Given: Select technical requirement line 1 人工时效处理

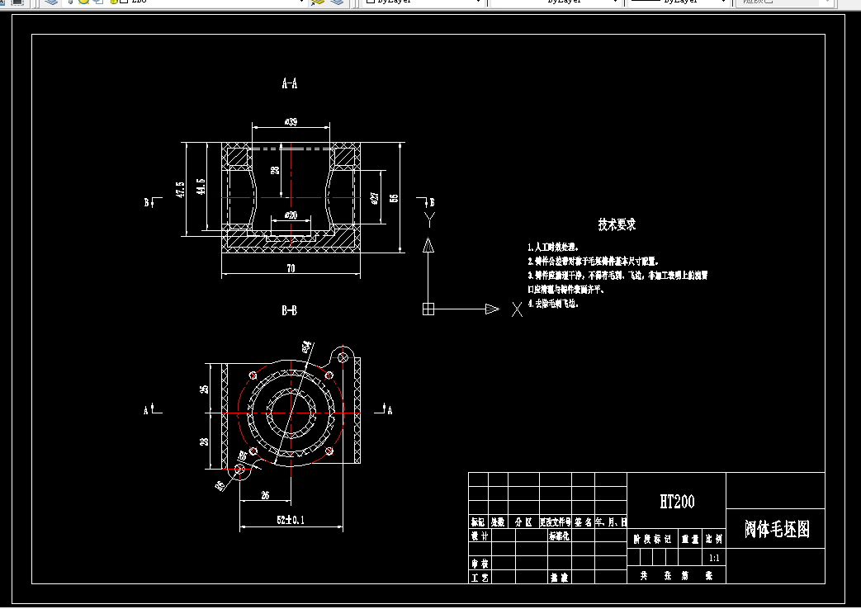Looking at the screenshot, I should click(x=553, y=247).
